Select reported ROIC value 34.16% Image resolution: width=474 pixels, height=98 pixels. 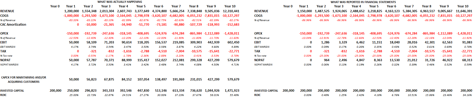coord(467,95)
